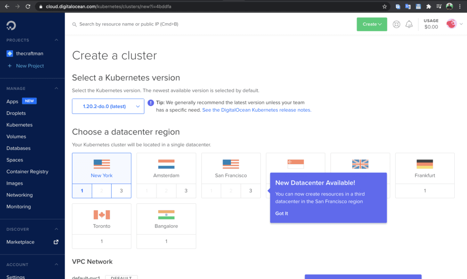Open Droplets in the sidebar
This screenshot has height=279, width=467.
click(x=16, y=113)
